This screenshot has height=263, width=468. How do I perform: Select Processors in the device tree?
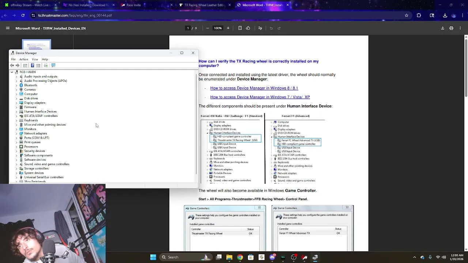point(31,146)
